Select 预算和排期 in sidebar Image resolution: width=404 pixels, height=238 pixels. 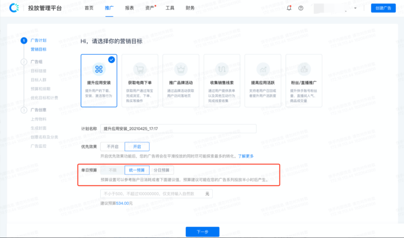40,88
